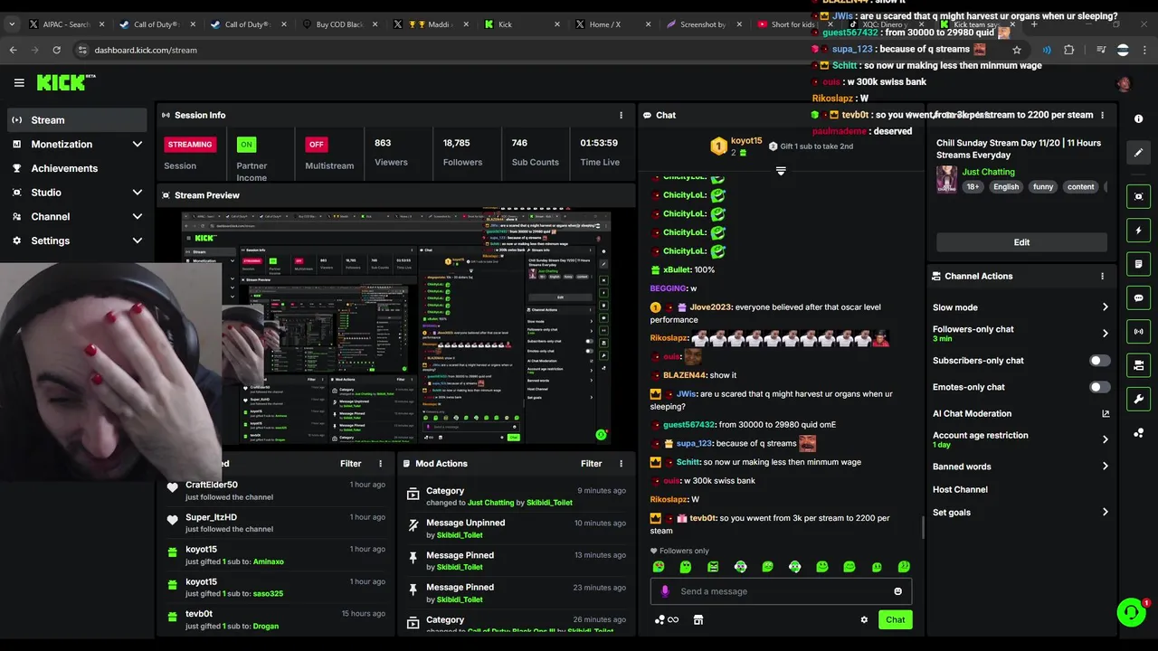This screenshot has height=651, width=1158.
Task: Open Session Info panel options menu
Action: point(621,115)
